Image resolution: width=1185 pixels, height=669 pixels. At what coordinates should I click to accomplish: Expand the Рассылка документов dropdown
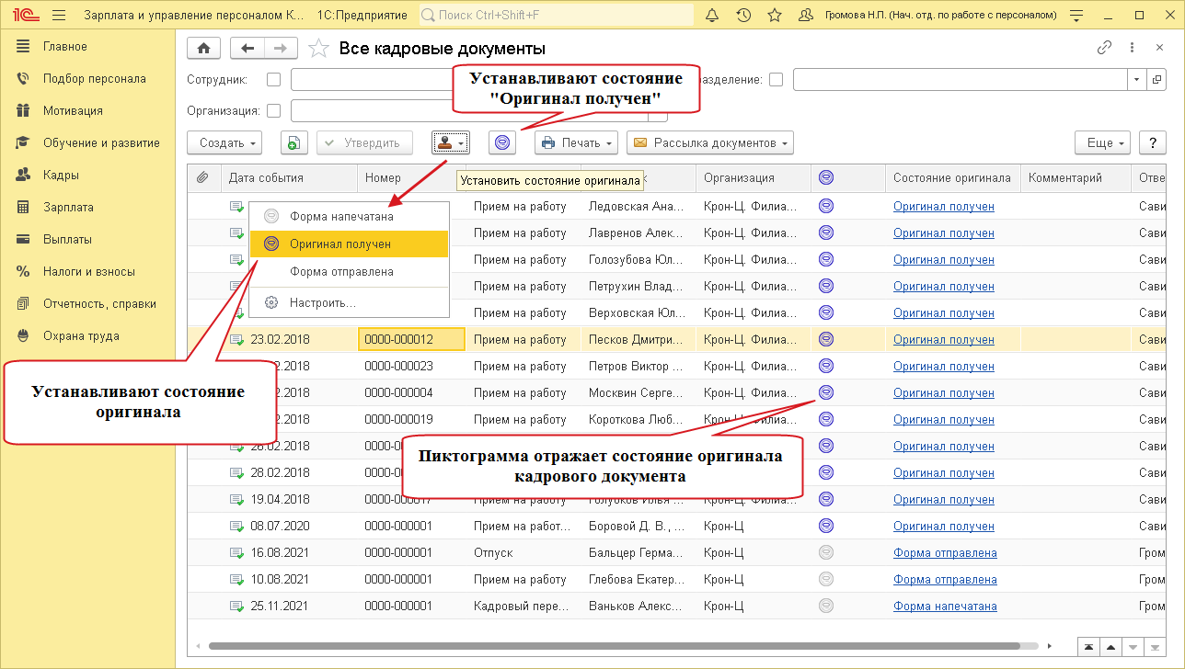[x=709, y=142]
